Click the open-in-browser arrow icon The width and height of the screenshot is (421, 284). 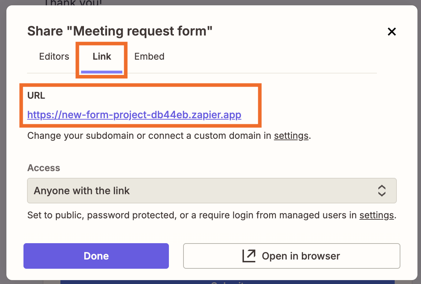tap(249, 256)
